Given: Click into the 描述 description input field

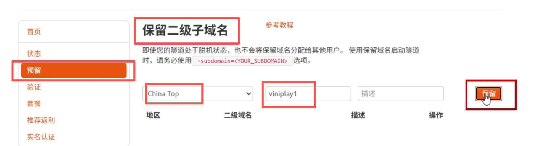Looking at the screenshot, I should (401, 93).
